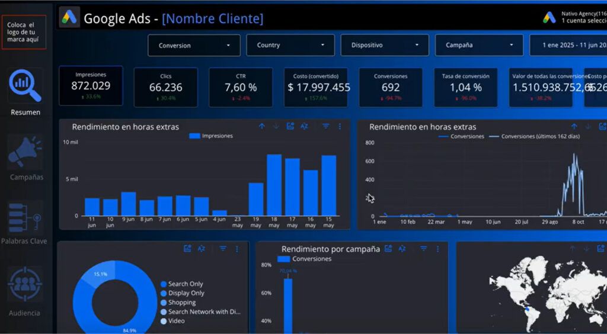This screenshot has width=607, height=334.
Task: Expand the Campaña dropdown filter
Action: (x=479, y=45)
